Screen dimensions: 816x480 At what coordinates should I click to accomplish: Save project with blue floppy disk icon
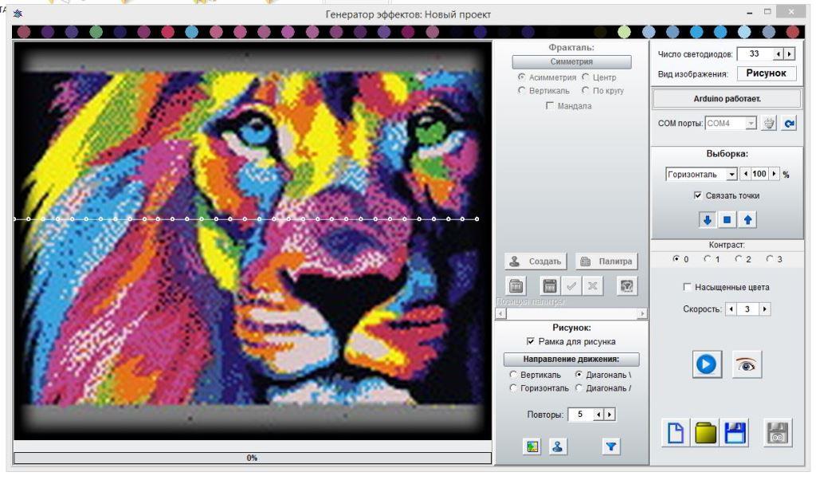pyautogui.click(x=735, y=433)
